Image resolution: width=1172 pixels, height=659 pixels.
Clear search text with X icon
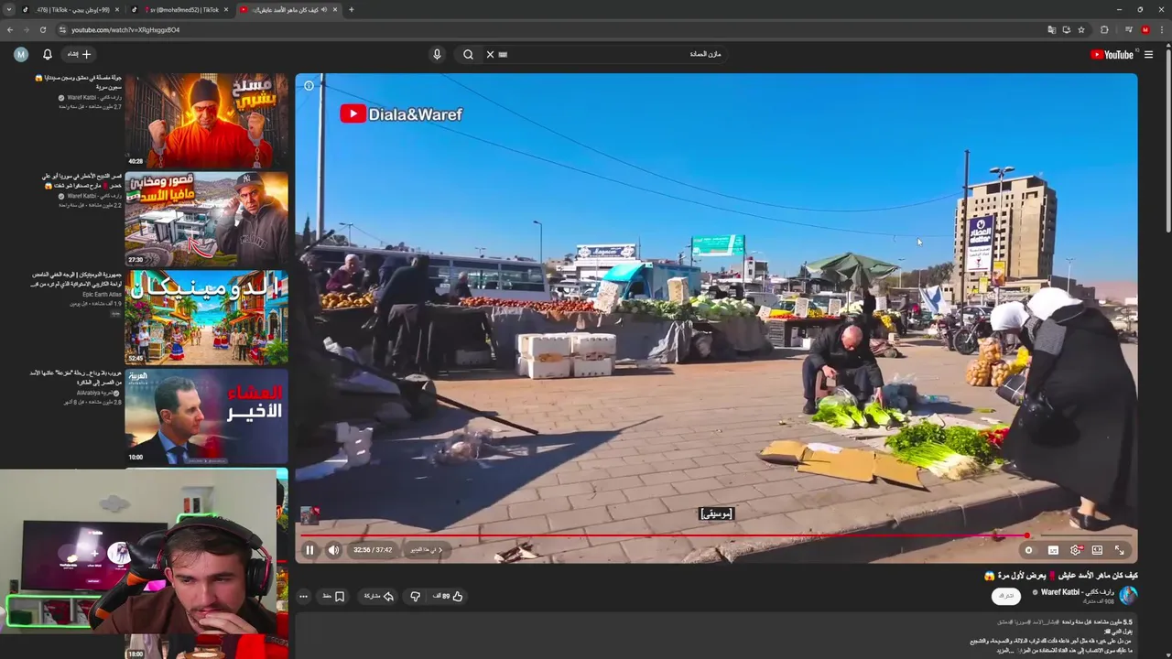click(490, 54)
